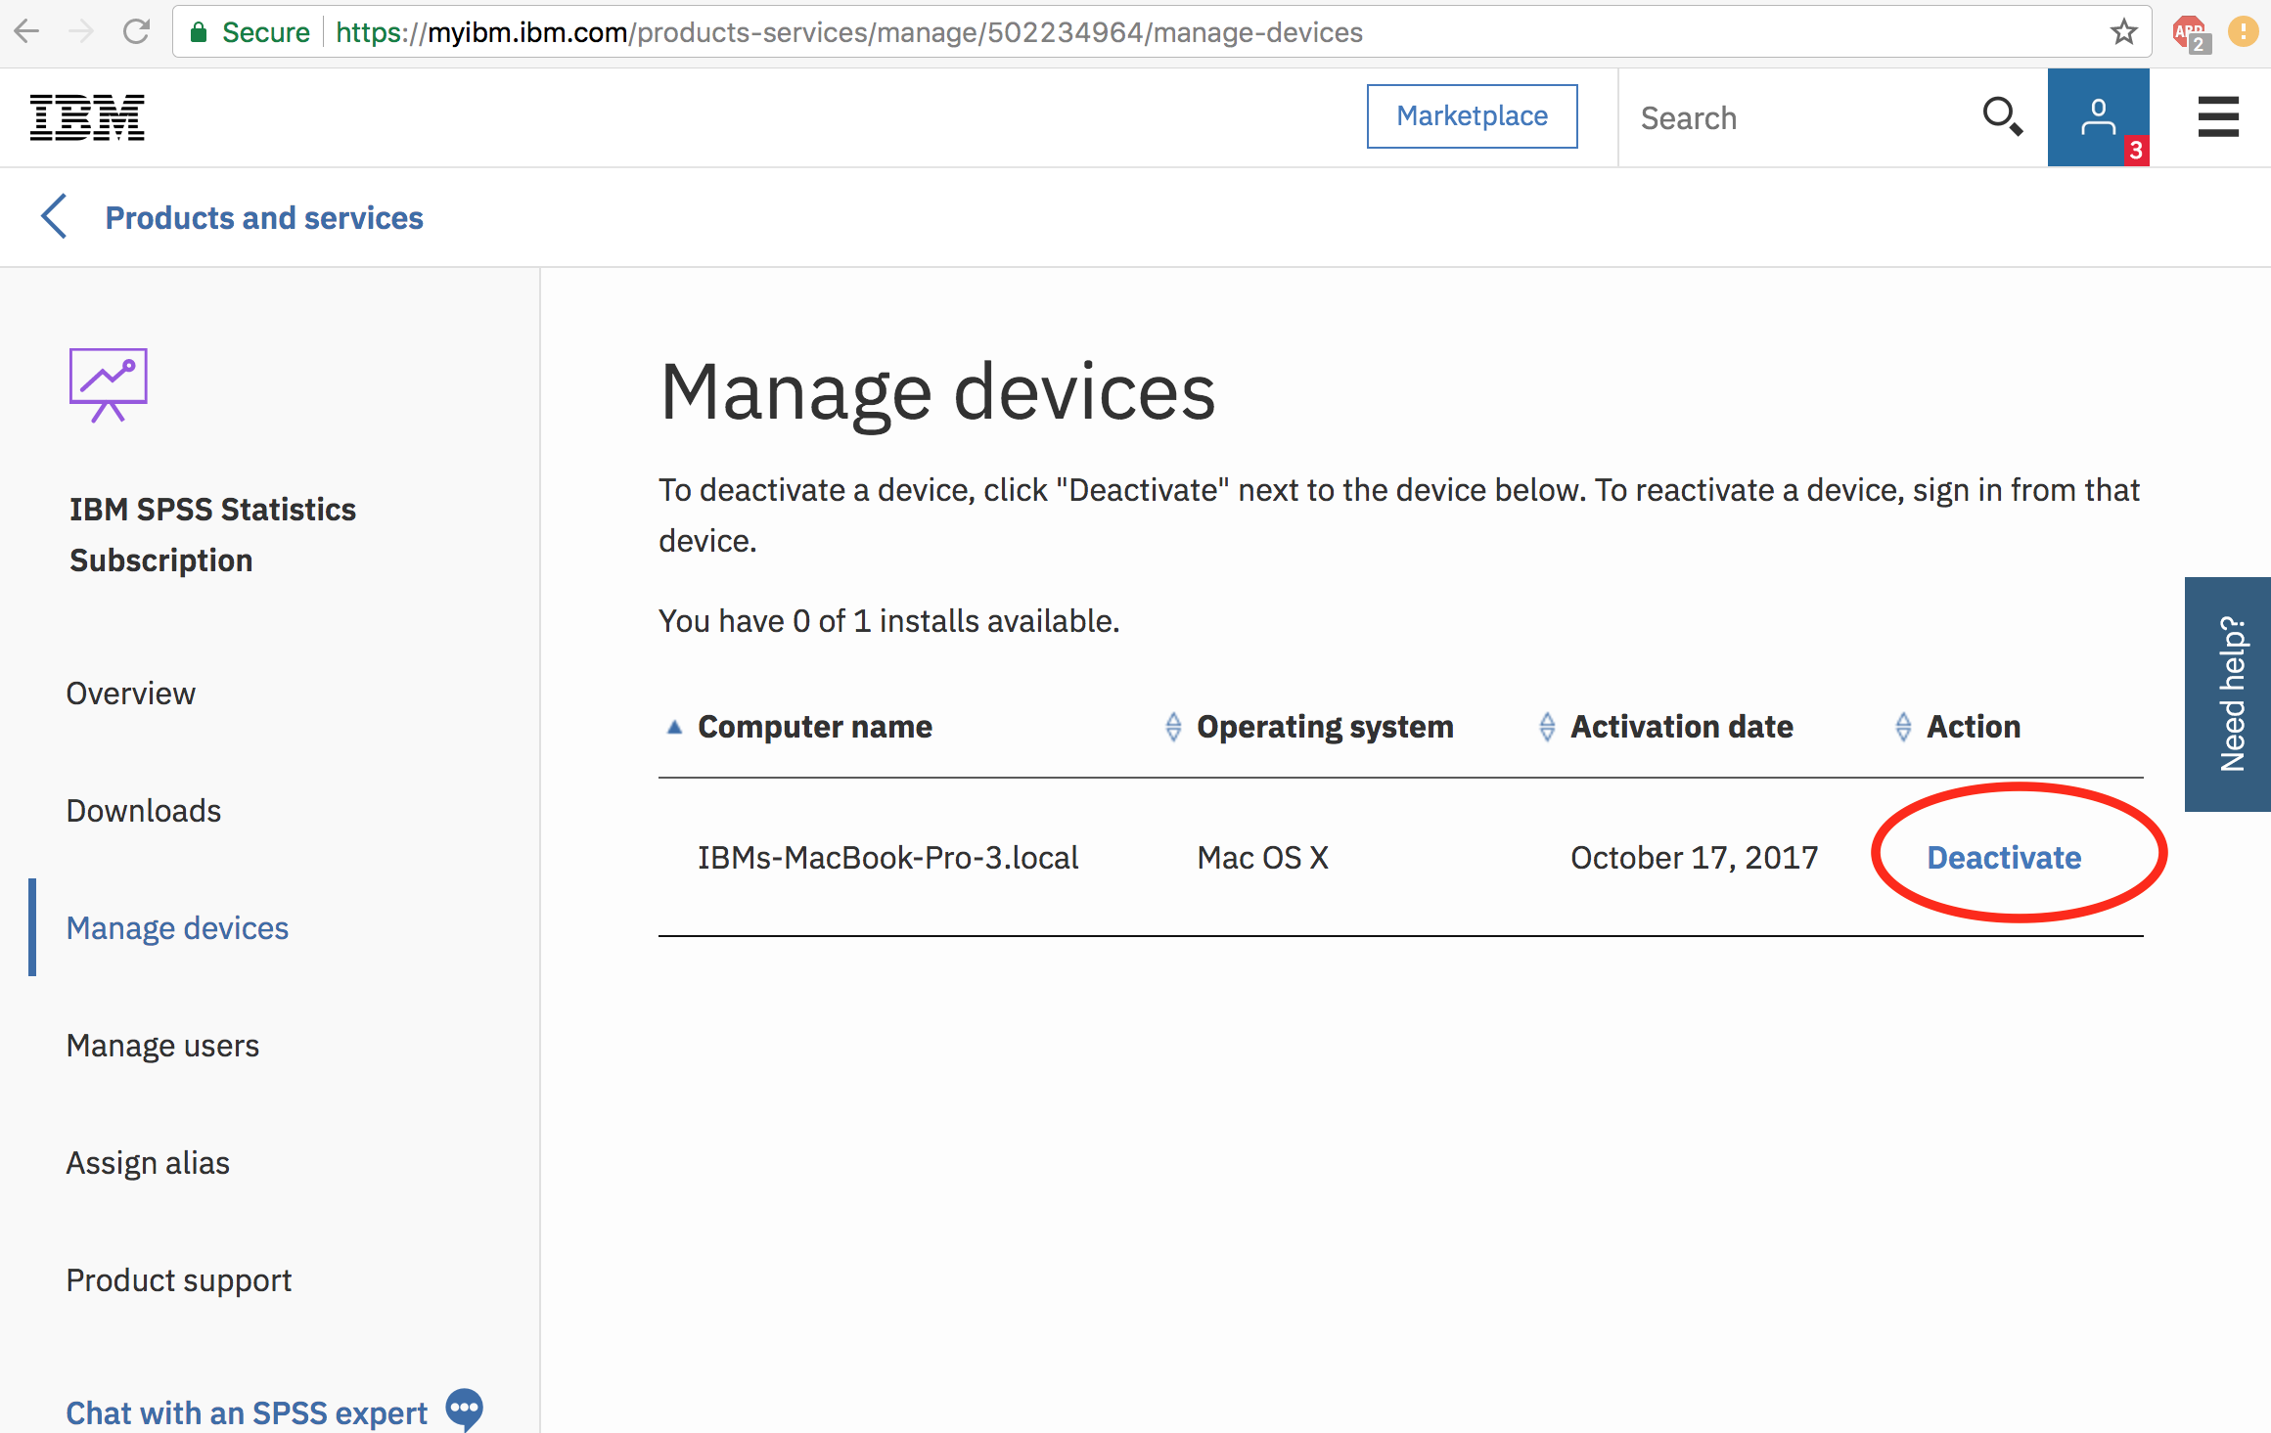Open the Marketplace button
Viewport: 2271px width, 1433px height.
point(1472,116)
